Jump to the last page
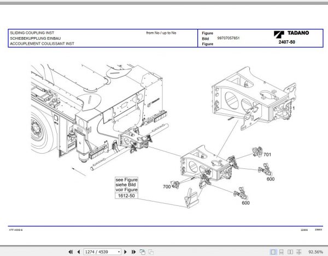This screenshot has width=328, height=256. tap(133, 252)
